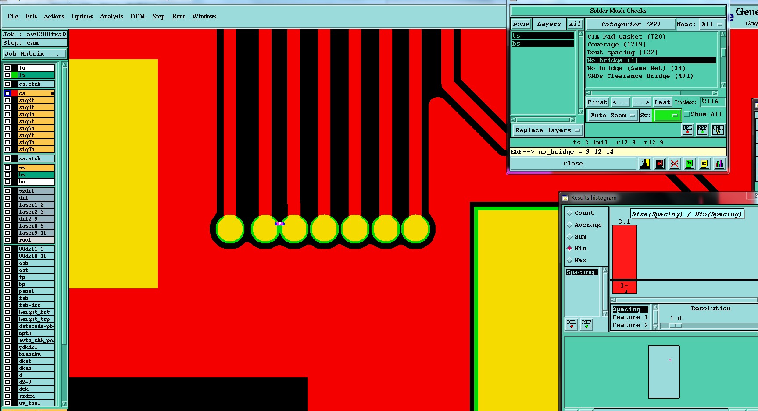The image size is (758, 411).
Task: Select the Sum radio option
Action: 570,237
